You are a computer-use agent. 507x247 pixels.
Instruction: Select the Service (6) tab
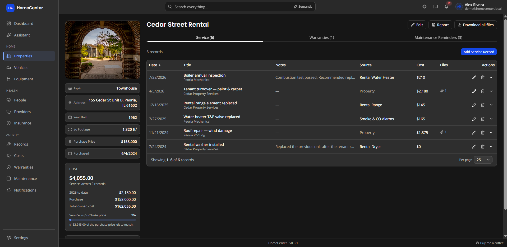(205, 38)
